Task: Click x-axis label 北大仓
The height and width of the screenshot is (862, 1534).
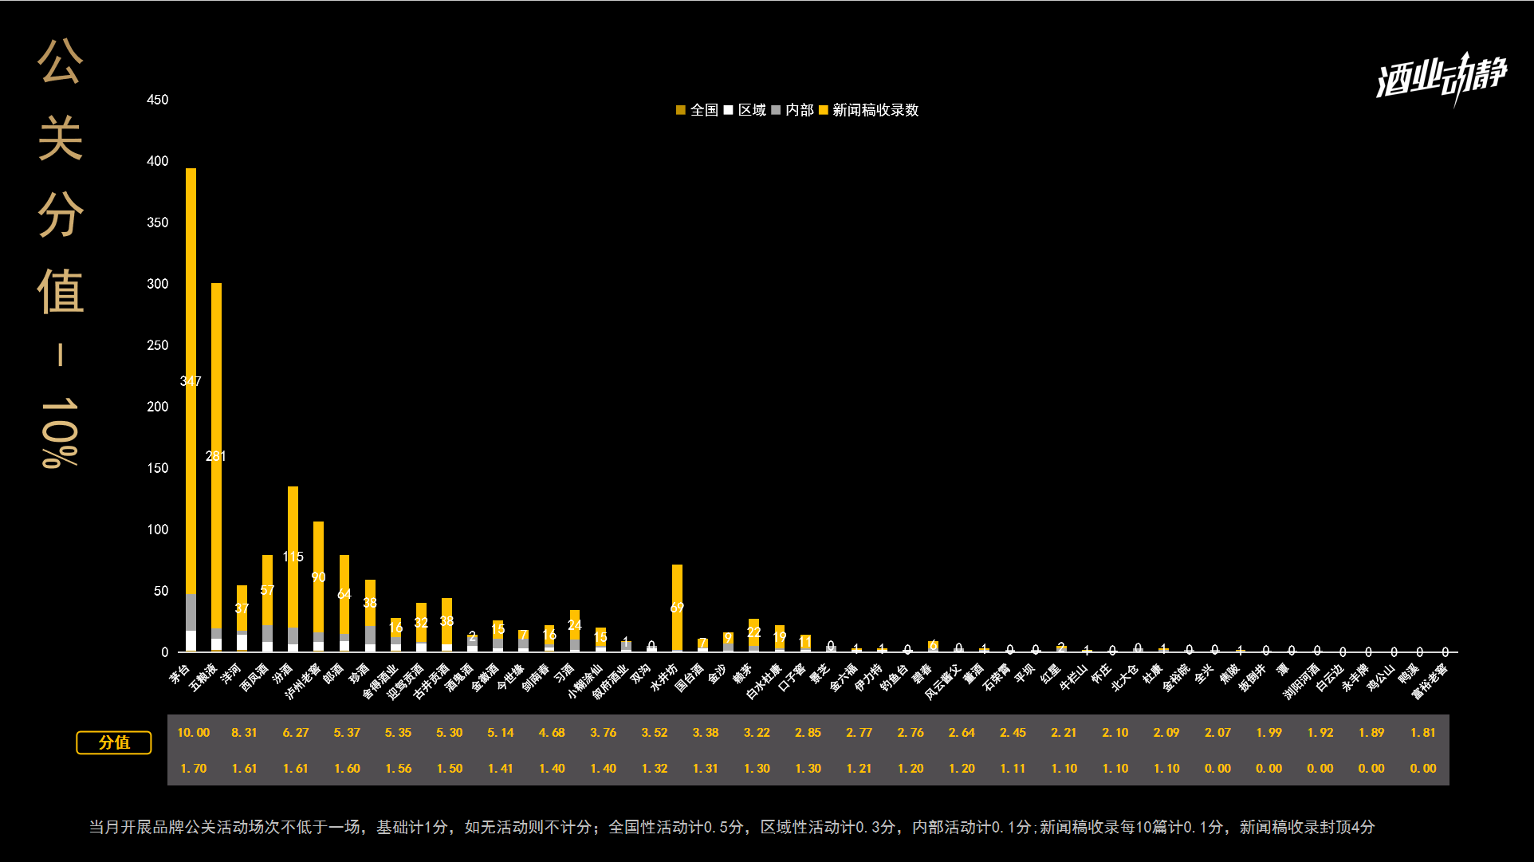Action: point(1124,677)
